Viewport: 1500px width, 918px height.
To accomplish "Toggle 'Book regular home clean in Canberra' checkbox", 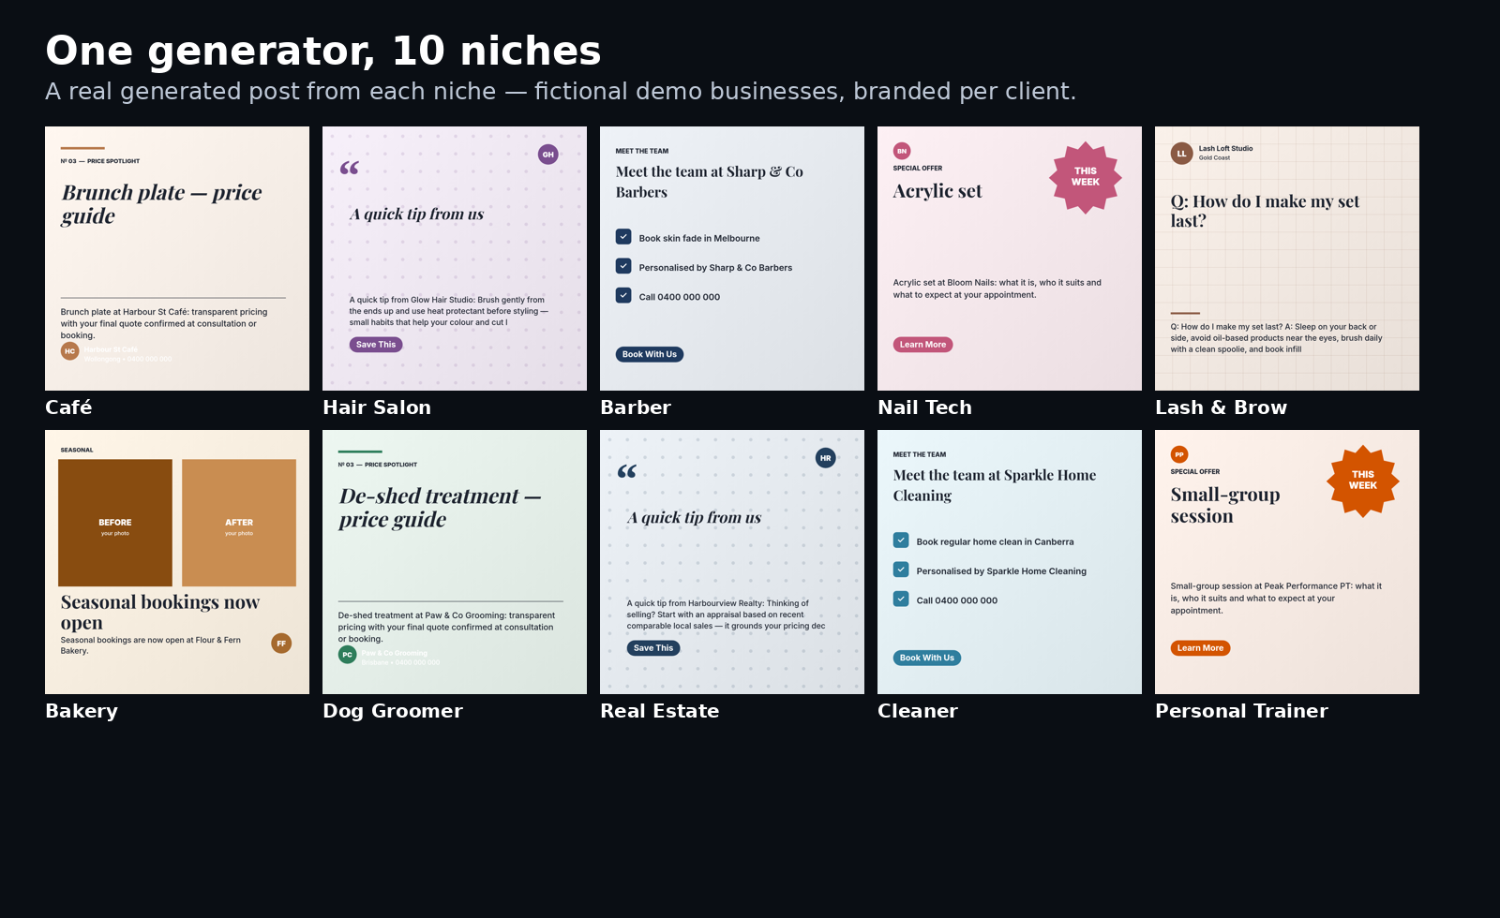I will (901, 540).
